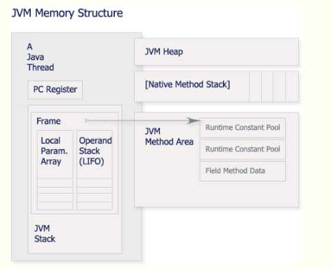Select the first Runtime Constant Pool box
The image size is (333, 269).
(243, 127)
